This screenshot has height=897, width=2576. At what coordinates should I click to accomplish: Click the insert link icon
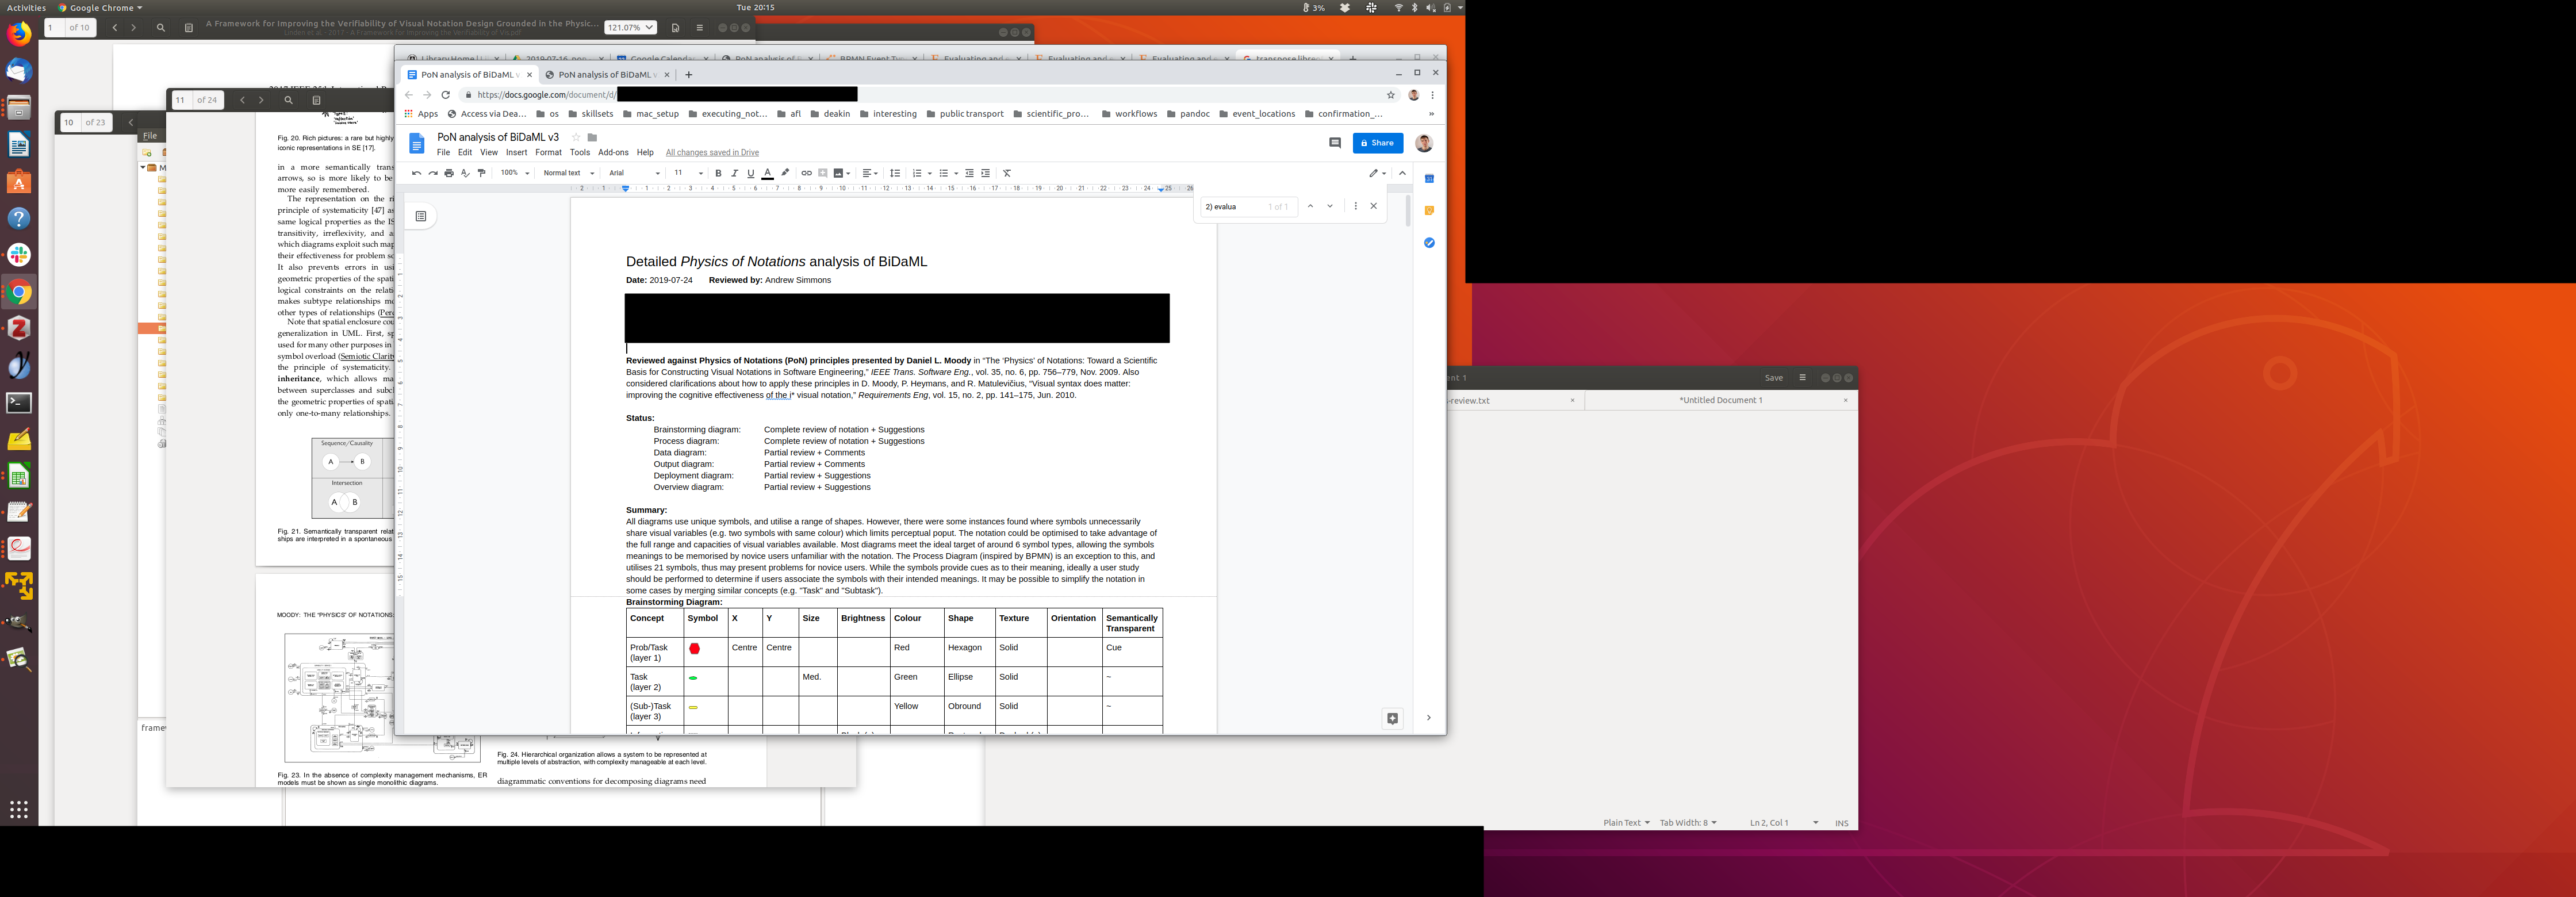tap(806, 173)
